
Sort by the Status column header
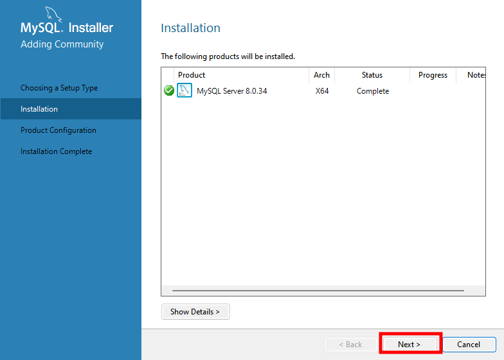(372, 75)
